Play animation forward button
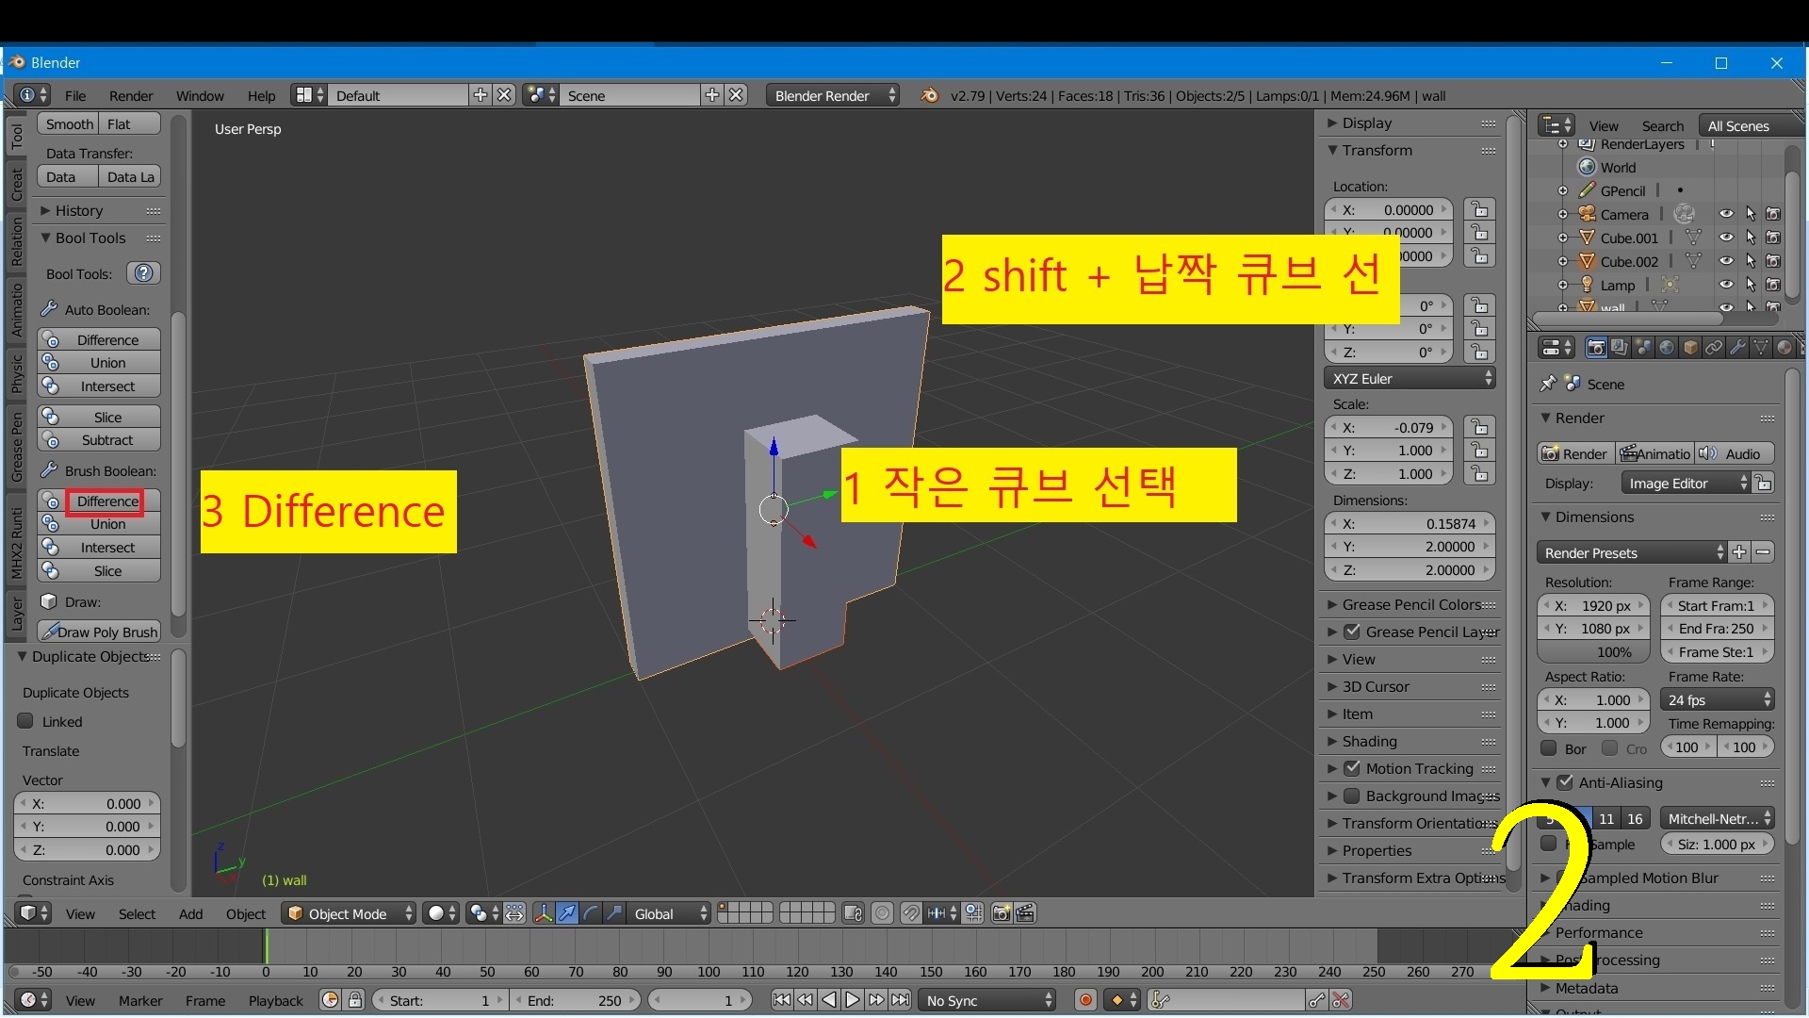The width and height of the screenshot is (1809, 1018). (853, 1000)
